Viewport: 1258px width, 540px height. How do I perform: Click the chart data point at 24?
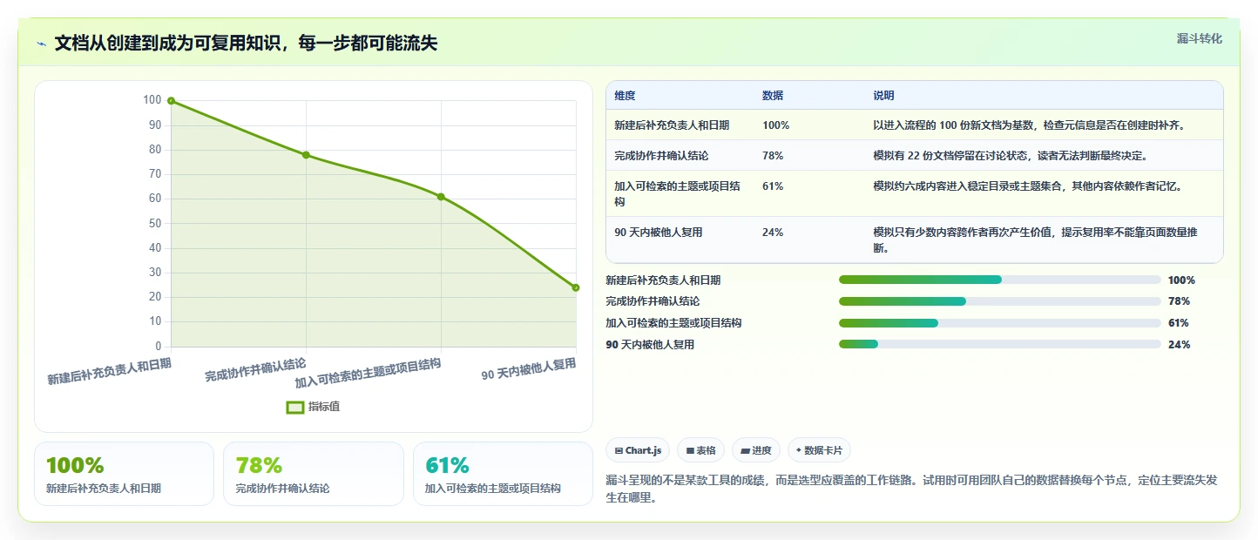(x=576, y=287)
